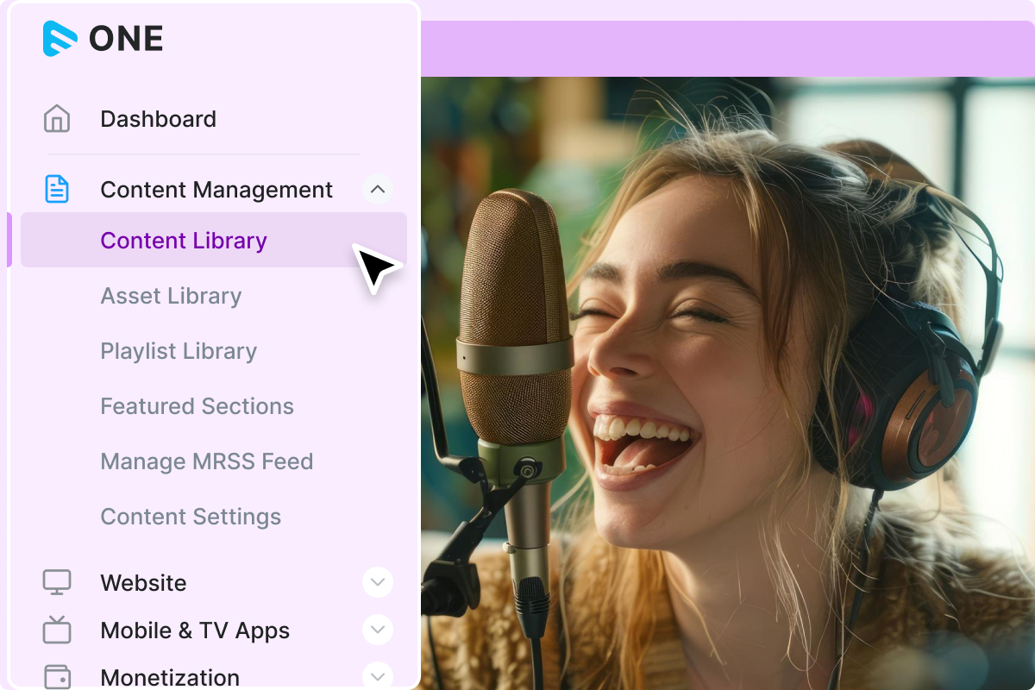Click the podcaster photo
This screenshot has width=1035, height=690.
(x=728, y=383)
